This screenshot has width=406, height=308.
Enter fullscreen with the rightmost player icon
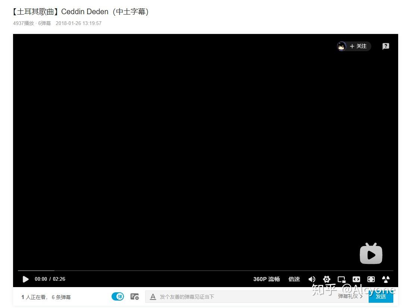(x=386, y=279)
